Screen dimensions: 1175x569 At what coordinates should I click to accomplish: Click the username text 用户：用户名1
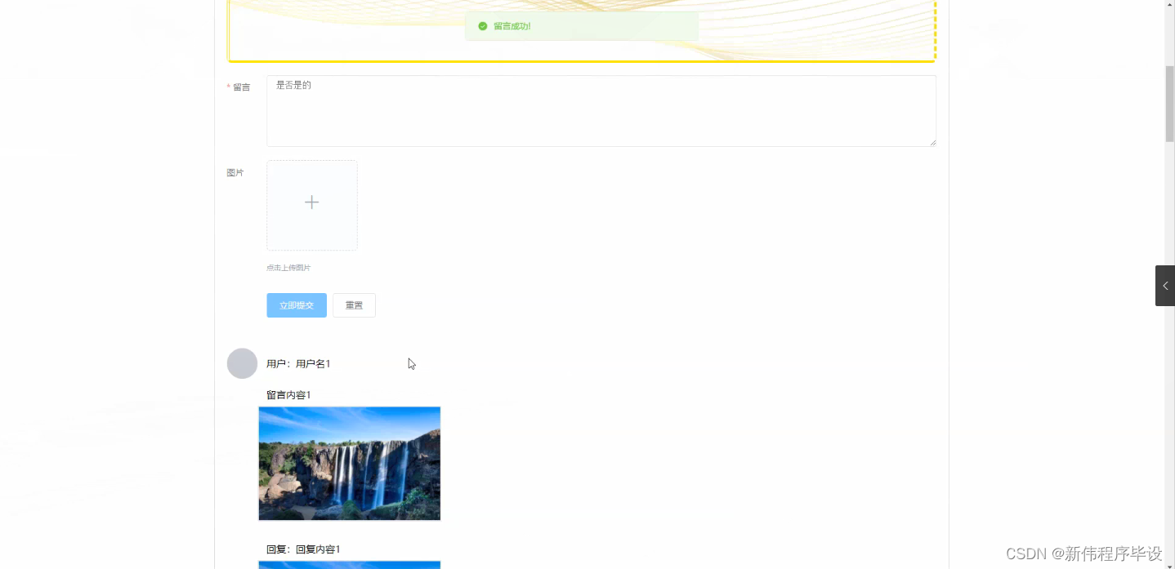(298, 363)
